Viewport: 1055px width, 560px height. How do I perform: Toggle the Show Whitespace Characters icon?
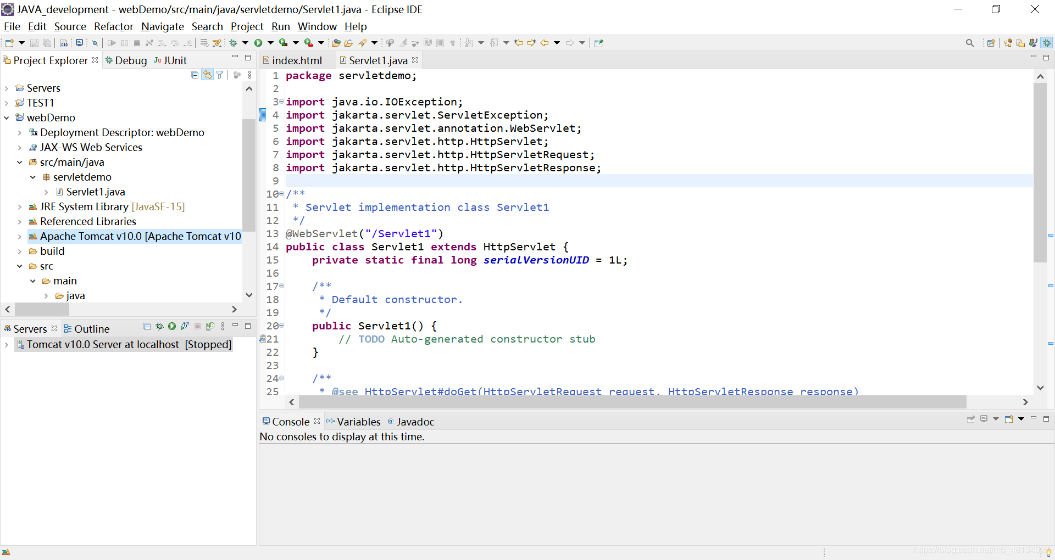453,42
